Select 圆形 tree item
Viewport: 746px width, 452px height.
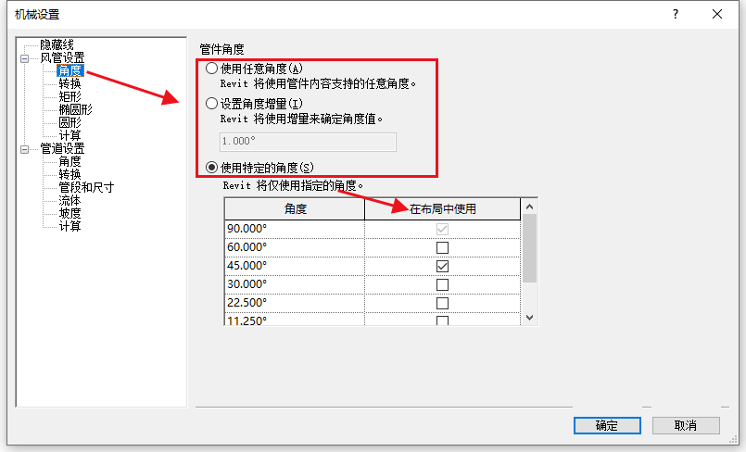tap(70, 122)
